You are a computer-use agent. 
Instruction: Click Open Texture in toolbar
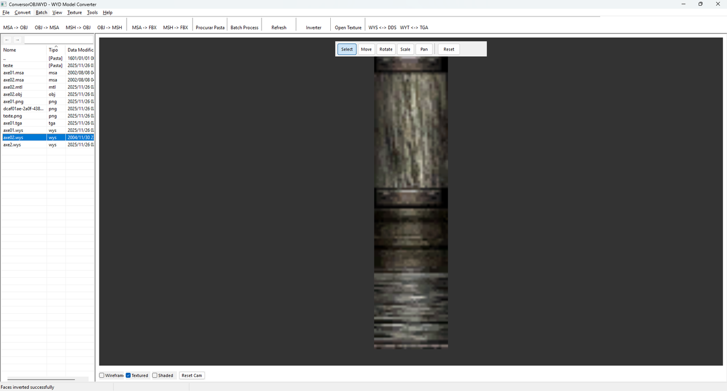[348, 27]
